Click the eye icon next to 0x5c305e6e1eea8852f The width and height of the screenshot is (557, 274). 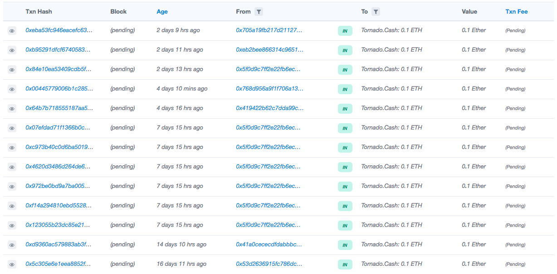[x=12, y=264]
